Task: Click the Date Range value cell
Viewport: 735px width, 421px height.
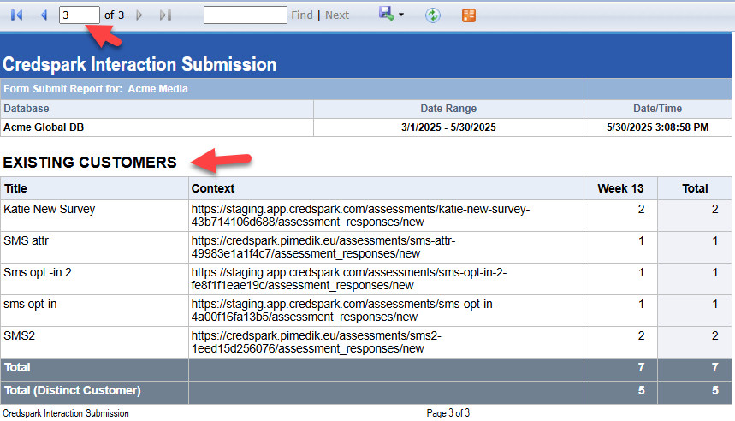Action: (x=448, y=127)
